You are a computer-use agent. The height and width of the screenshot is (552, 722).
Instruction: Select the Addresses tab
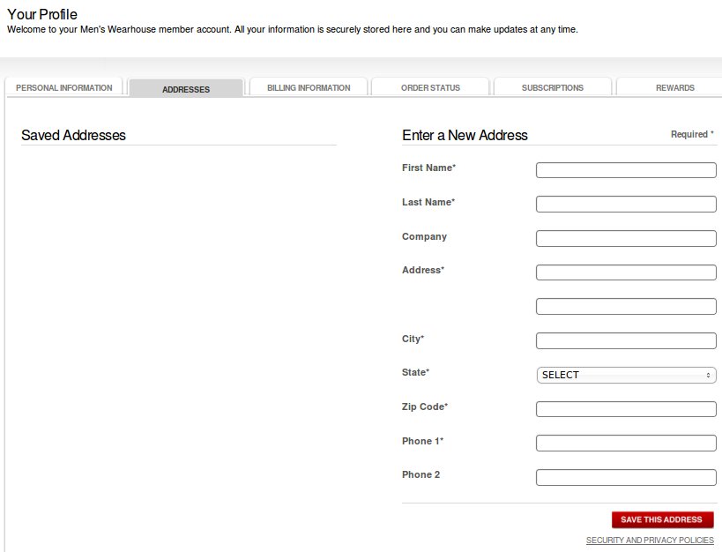[185, 88]
